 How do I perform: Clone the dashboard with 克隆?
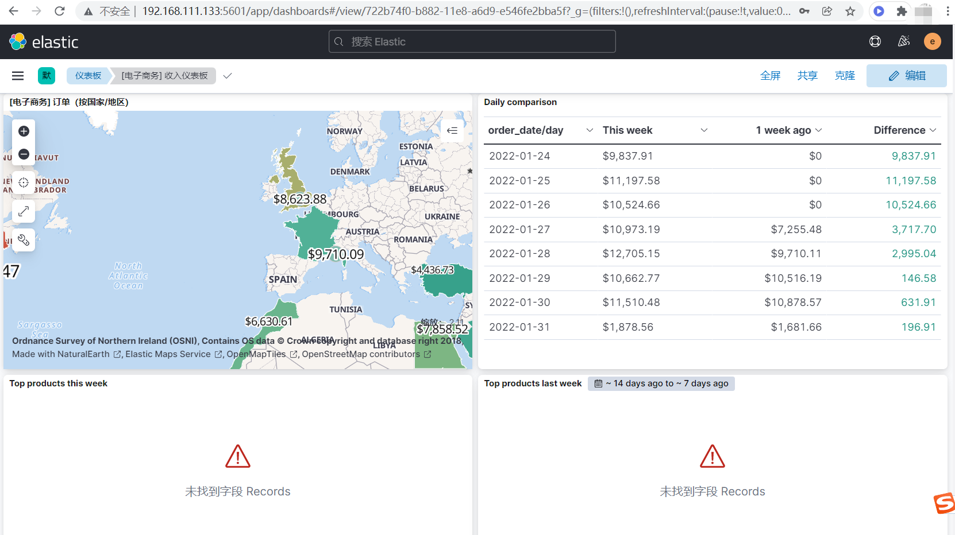845,76
